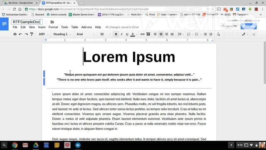Viewport: 266px width, 150px height.
Task: Star the document
Action: click(46, 22)
